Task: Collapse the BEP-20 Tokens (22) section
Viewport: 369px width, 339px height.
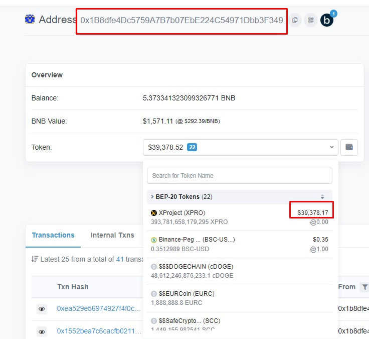Action: coord(240,196)
